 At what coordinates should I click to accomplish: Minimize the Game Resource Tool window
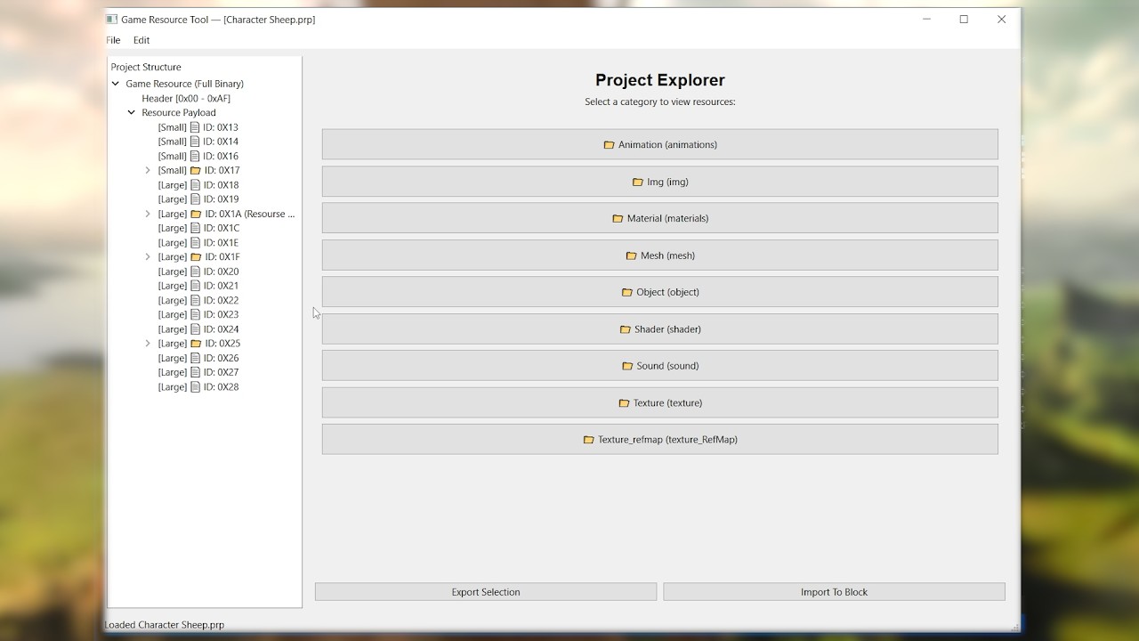tap(926, 20)
